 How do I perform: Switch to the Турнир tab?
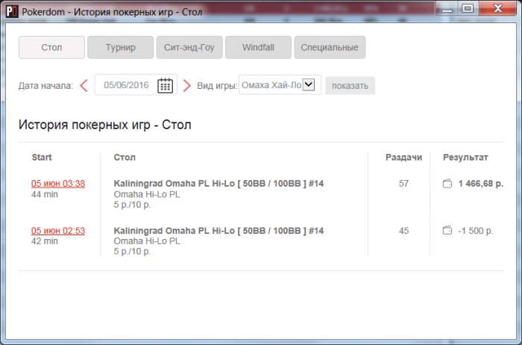[121, 47]
